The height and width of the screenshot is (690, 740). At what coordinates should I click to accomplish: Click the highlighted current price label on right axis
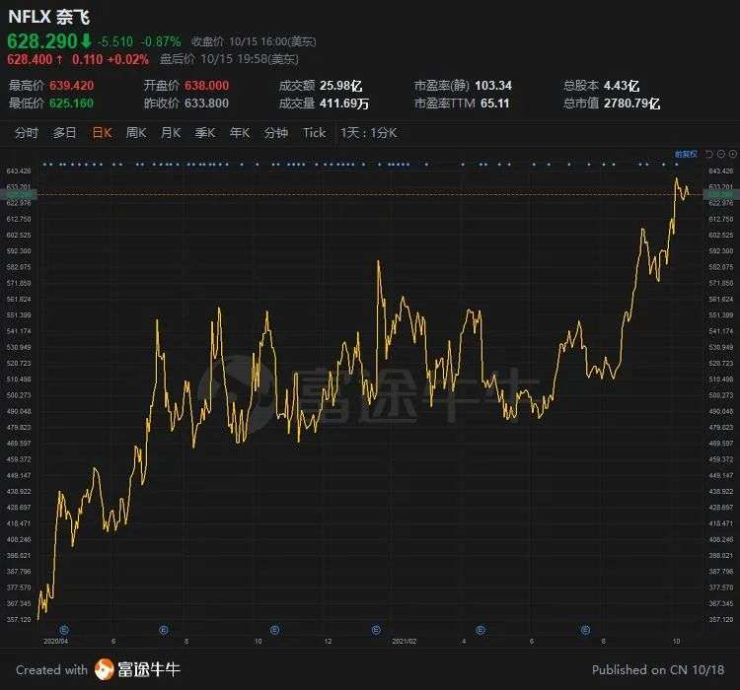click(x=719, y=195)
